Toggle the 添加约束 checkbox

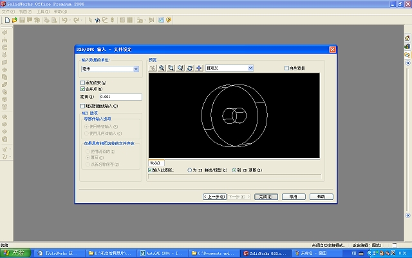point(82,83)
